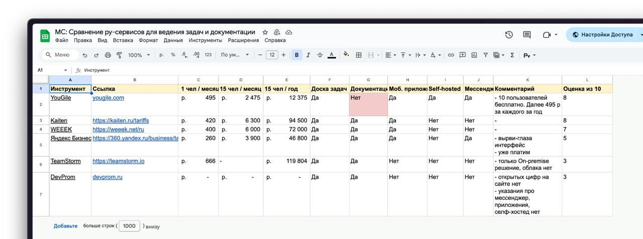The image size is (643, 239).
Task: Open the Расширения menu
Action: [x=243, y=40]
